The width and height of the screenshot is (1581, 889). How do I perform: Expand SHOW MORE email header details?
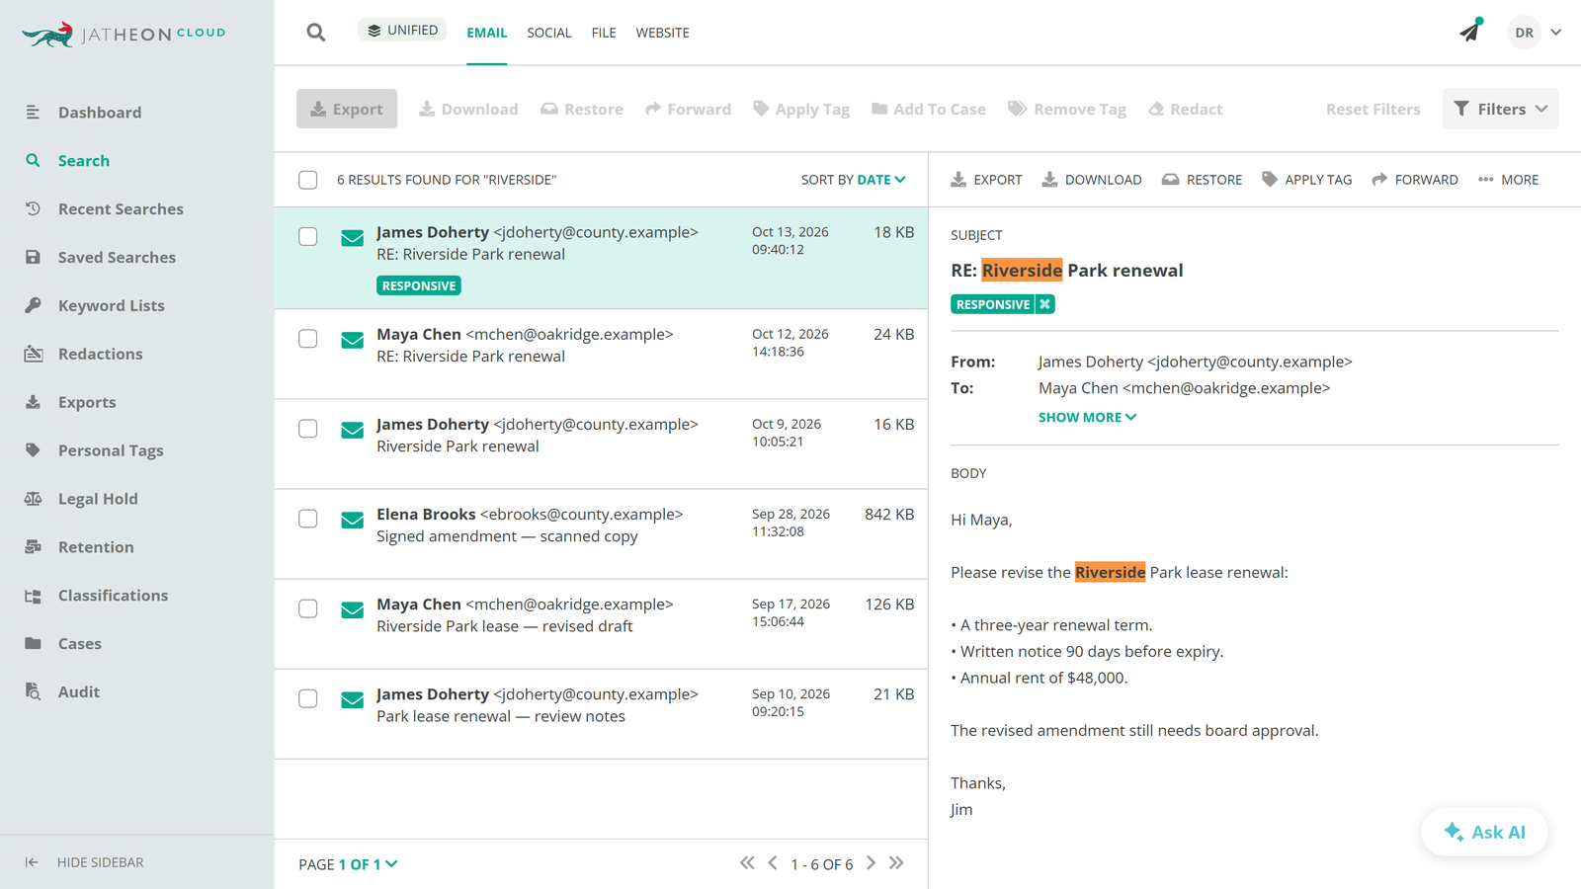click(1087, 418)
